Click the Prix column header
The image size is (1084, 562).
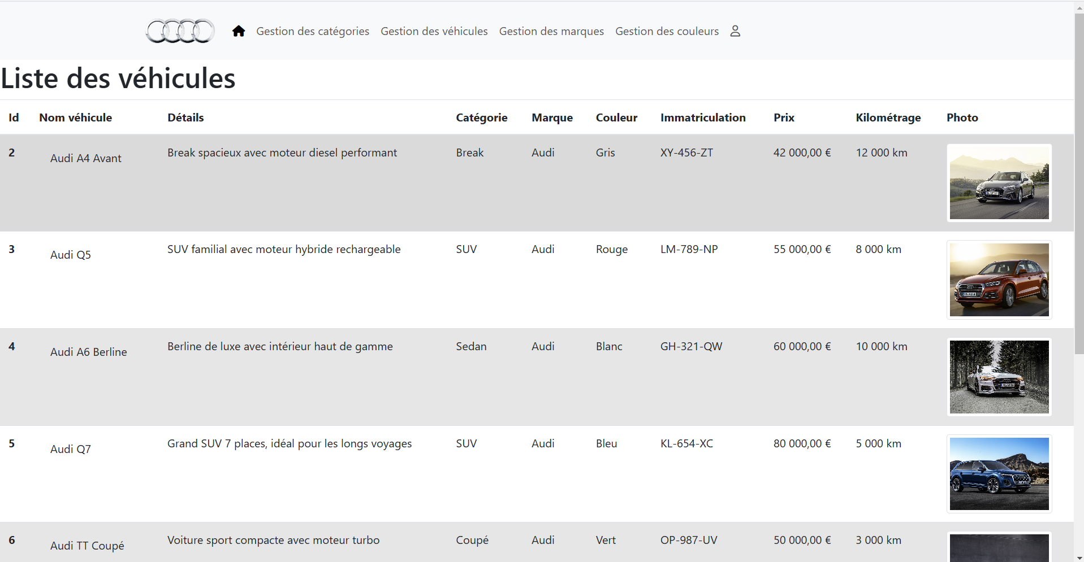784,117
